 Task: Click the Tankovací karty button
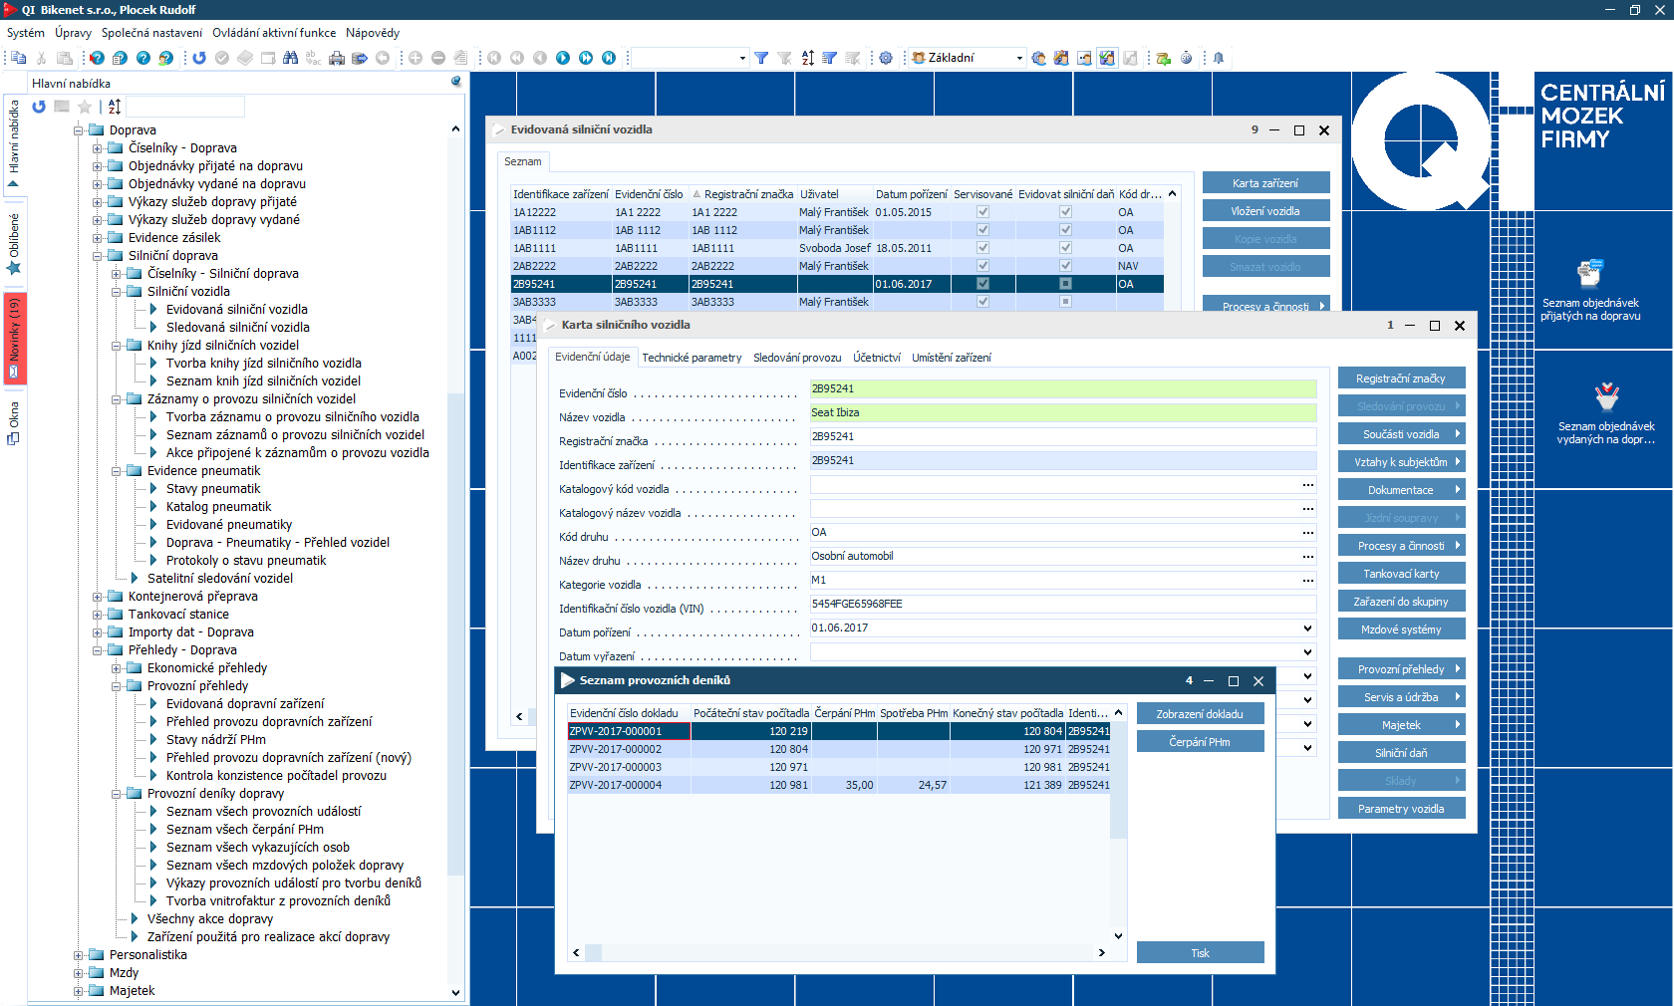[1401, 574]
